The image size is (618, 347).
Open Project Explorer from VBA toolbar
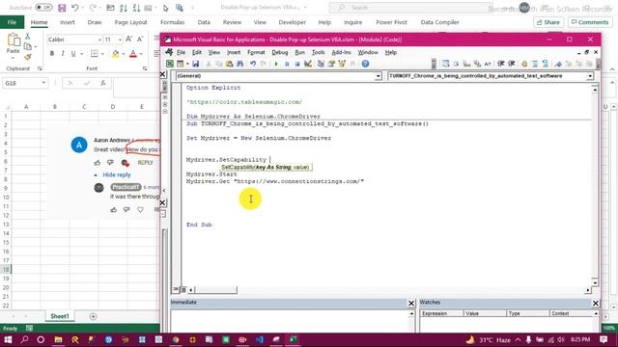click(x=321, y=64)
